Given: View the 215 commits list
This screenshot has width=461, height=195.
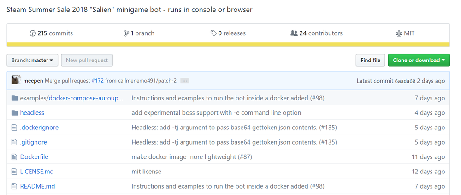Looking at the screenshot, I should 51,33.
